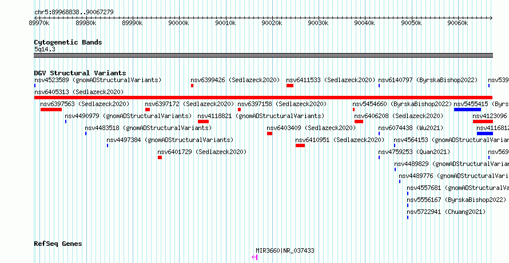Open nsv6406208 (Sedlazeck2020) label
Viewport: 509px width, 263px height.
399,116
